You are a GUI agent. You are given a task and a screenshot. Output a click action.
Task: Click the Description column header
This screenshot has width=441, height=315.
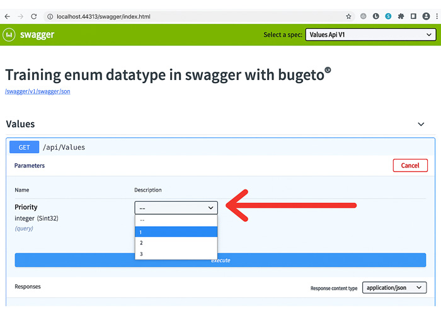(148, 190)
